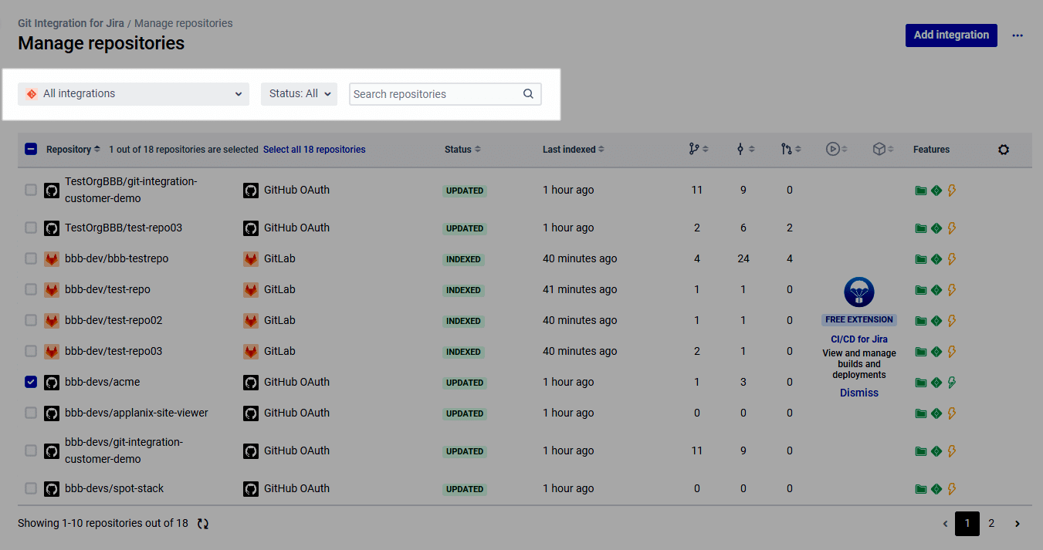
Task: Open the Git Integration for Jira breadcrumb
Action: pos(71,23)
